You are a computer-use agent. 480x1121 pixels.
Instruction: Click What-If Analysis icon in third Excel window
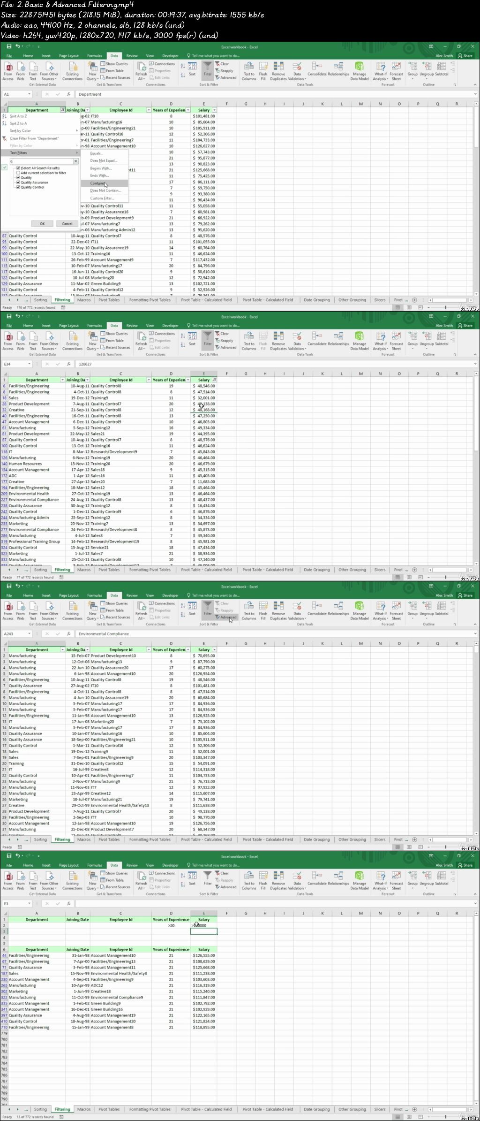[381, 610]
